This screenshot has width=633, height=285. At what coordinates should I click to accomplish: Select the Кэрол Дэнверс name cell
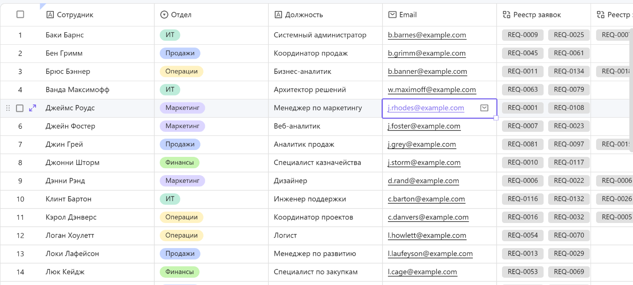pyautogui.click(x=97, y=218)
